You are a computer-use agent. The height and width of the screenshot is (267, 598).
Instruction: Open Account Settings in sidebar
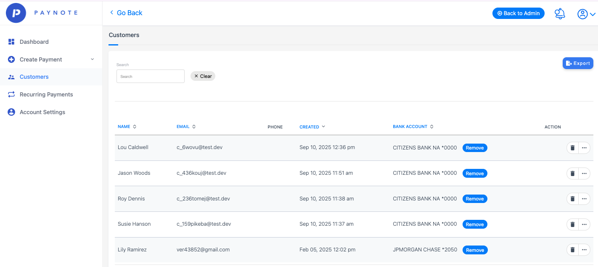[42, 112]
